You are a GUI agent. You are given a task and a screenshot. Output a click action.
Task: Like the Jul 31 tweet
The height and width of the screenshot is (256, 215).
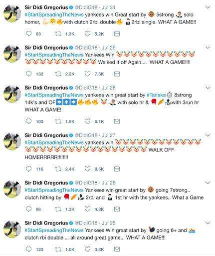click(x=87, y=33)
